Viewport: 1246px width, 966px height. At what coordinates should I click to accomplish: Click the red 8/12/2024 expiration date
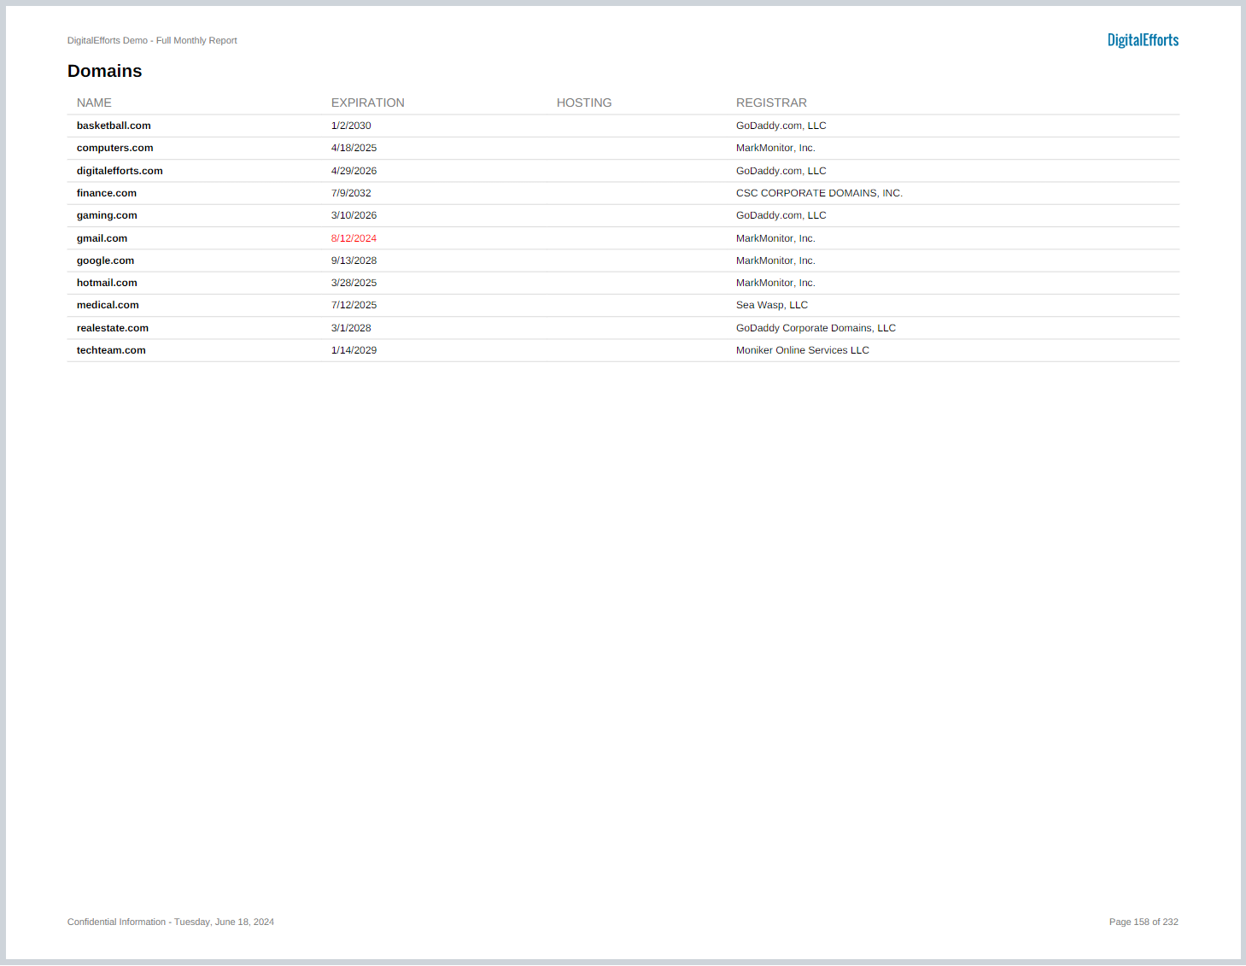point(354,238)
